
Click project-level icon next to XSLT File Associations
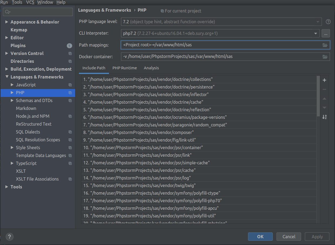point(70,179)
